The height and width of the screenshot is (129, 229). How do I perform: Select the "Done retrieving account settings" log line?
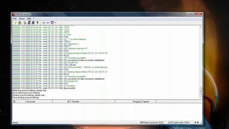[26, 93]
